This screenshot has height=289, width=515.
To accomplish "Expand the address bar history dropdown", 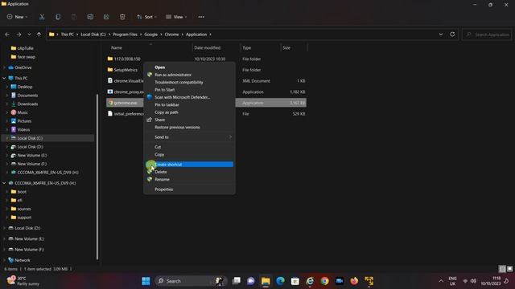I will point(441,35).
